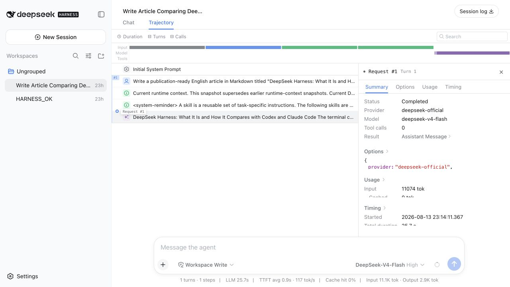The height and width of the screenshot is (287, 510).
Task: Click the Initial System Prompt gear icon
Action: pos(126,69)
